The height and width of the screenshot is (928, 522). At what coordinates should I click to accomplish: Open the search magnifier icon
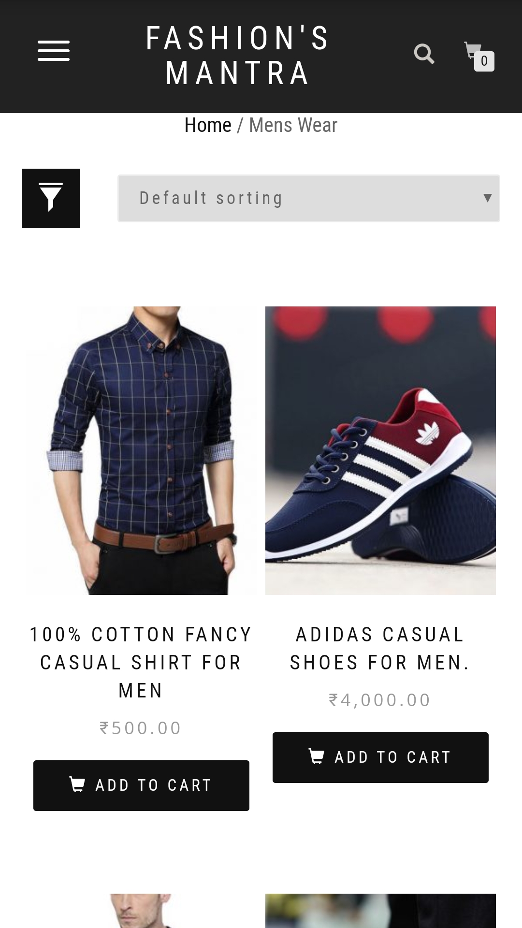point(424,54)
